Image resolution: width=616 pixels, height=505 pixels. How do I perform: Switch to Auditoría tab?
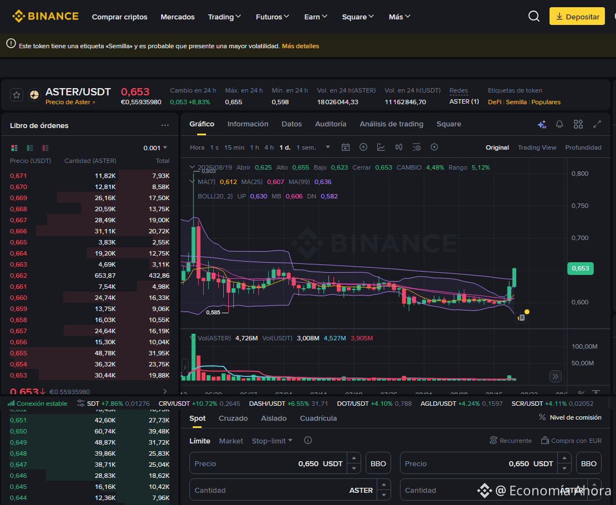pos(331,124)
